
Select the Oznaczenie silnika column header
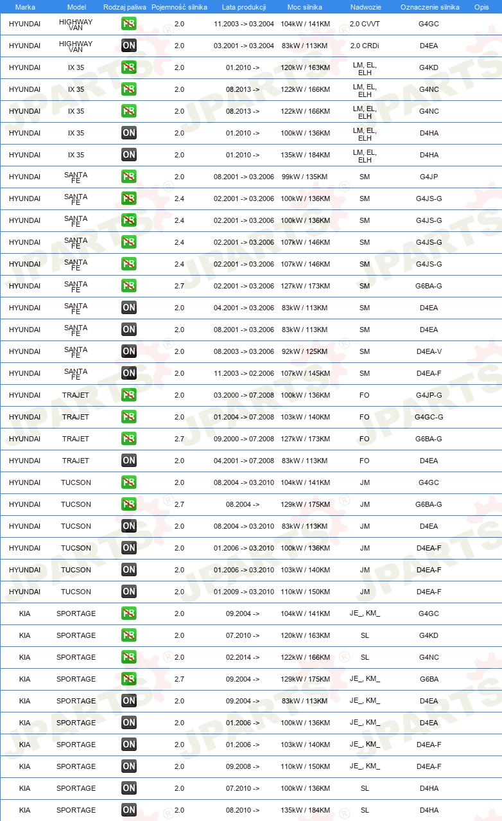tap(429, 7)
